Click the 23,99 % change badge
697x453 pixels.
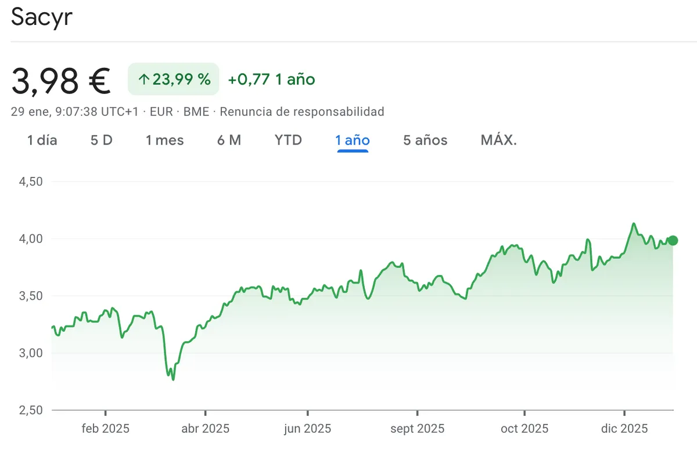174,79
